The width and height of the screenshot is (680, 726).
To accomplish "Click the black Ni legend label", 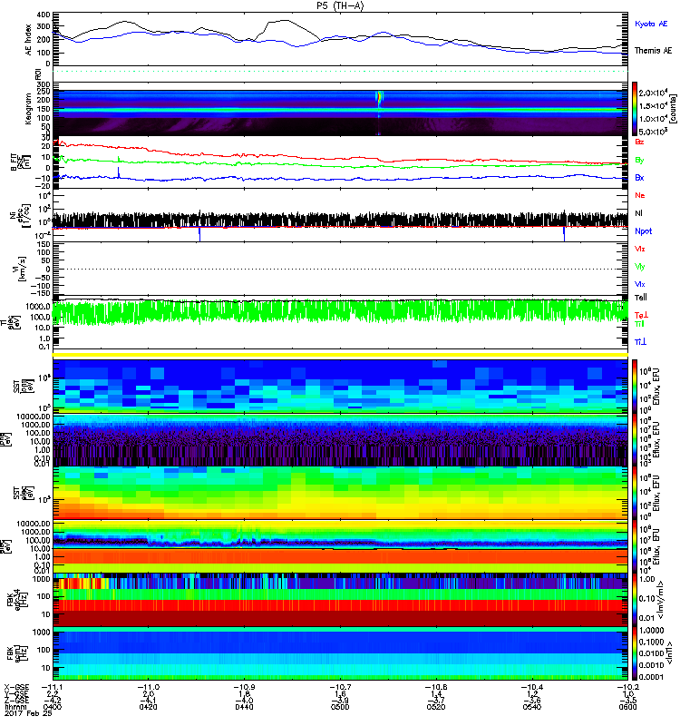I will [x=638, y=213].
